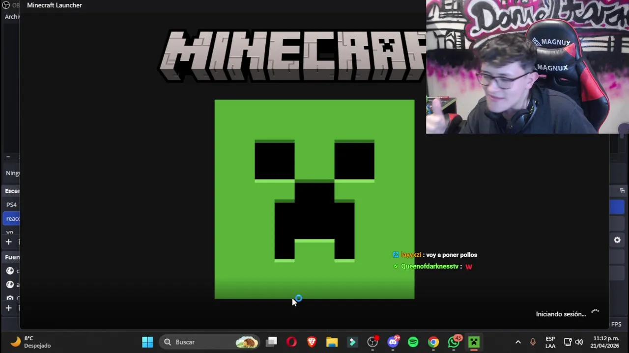Open network settings from system tray
The image size is (629, 353).
tap(568, 342)
